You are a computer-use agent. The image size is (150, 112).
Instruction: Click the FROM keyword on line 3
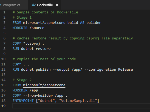tap(17, 23)
